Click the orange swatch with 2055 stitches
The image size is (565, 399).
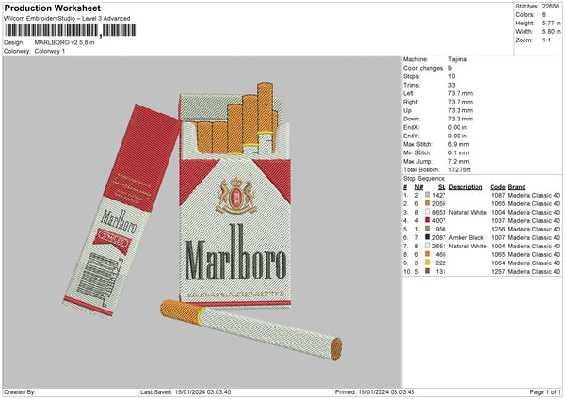coord(427,203)
